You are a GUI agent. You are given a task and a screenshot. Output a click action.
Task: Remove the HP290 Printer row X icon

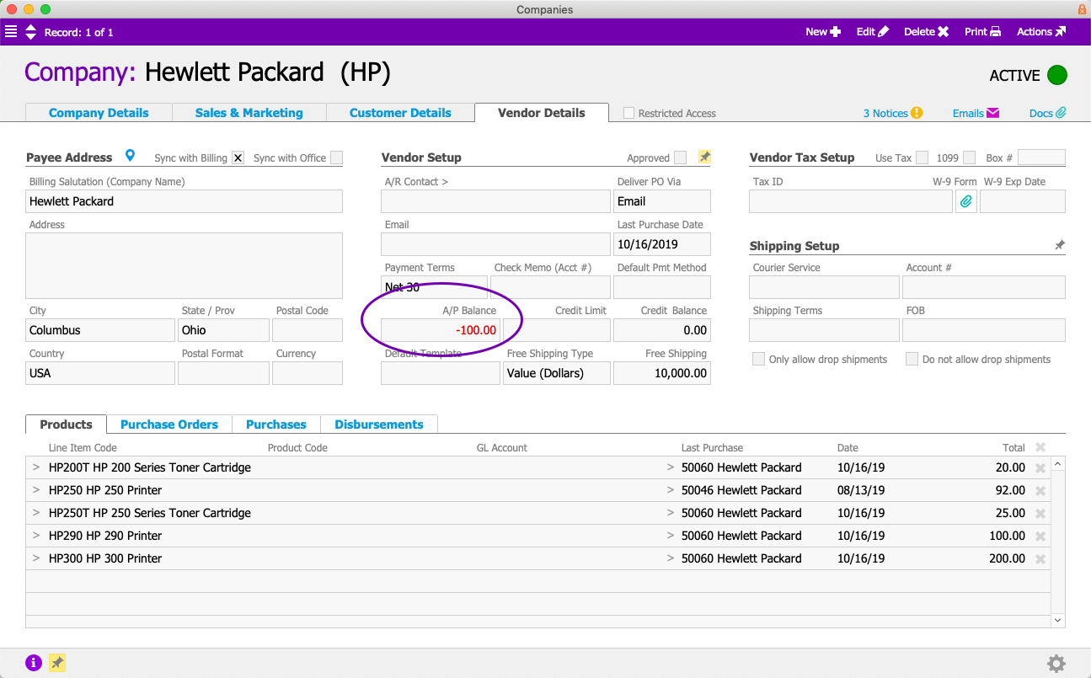(1040, 536)
